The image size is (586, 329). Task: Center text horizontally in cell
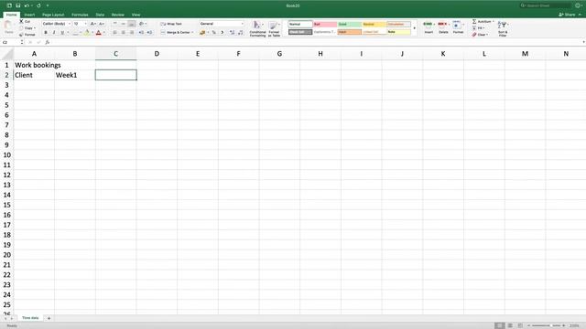(x=124, y=33)
